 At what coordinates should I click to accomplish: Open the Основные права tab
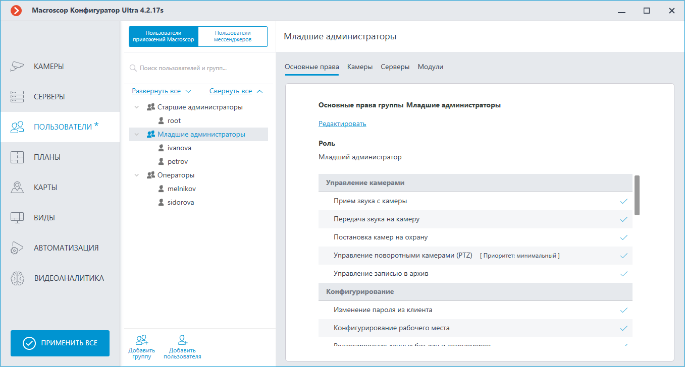click(312, 67)
